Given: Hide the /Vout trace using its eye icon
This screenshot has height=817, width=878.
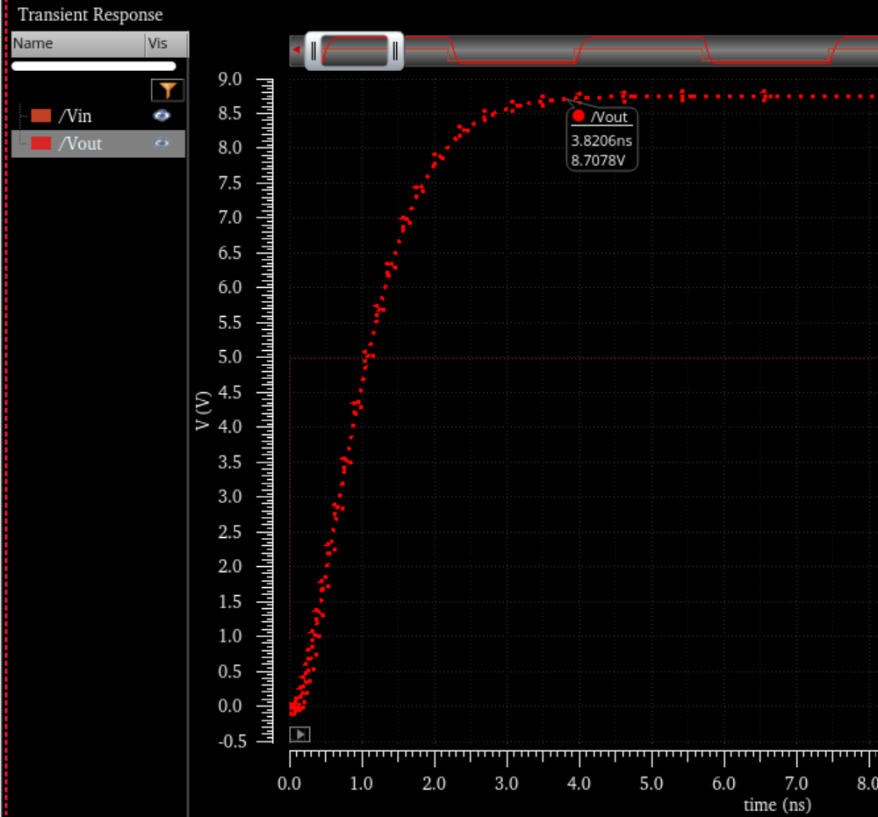Looking at the screenshot, I should pos(162,144).
